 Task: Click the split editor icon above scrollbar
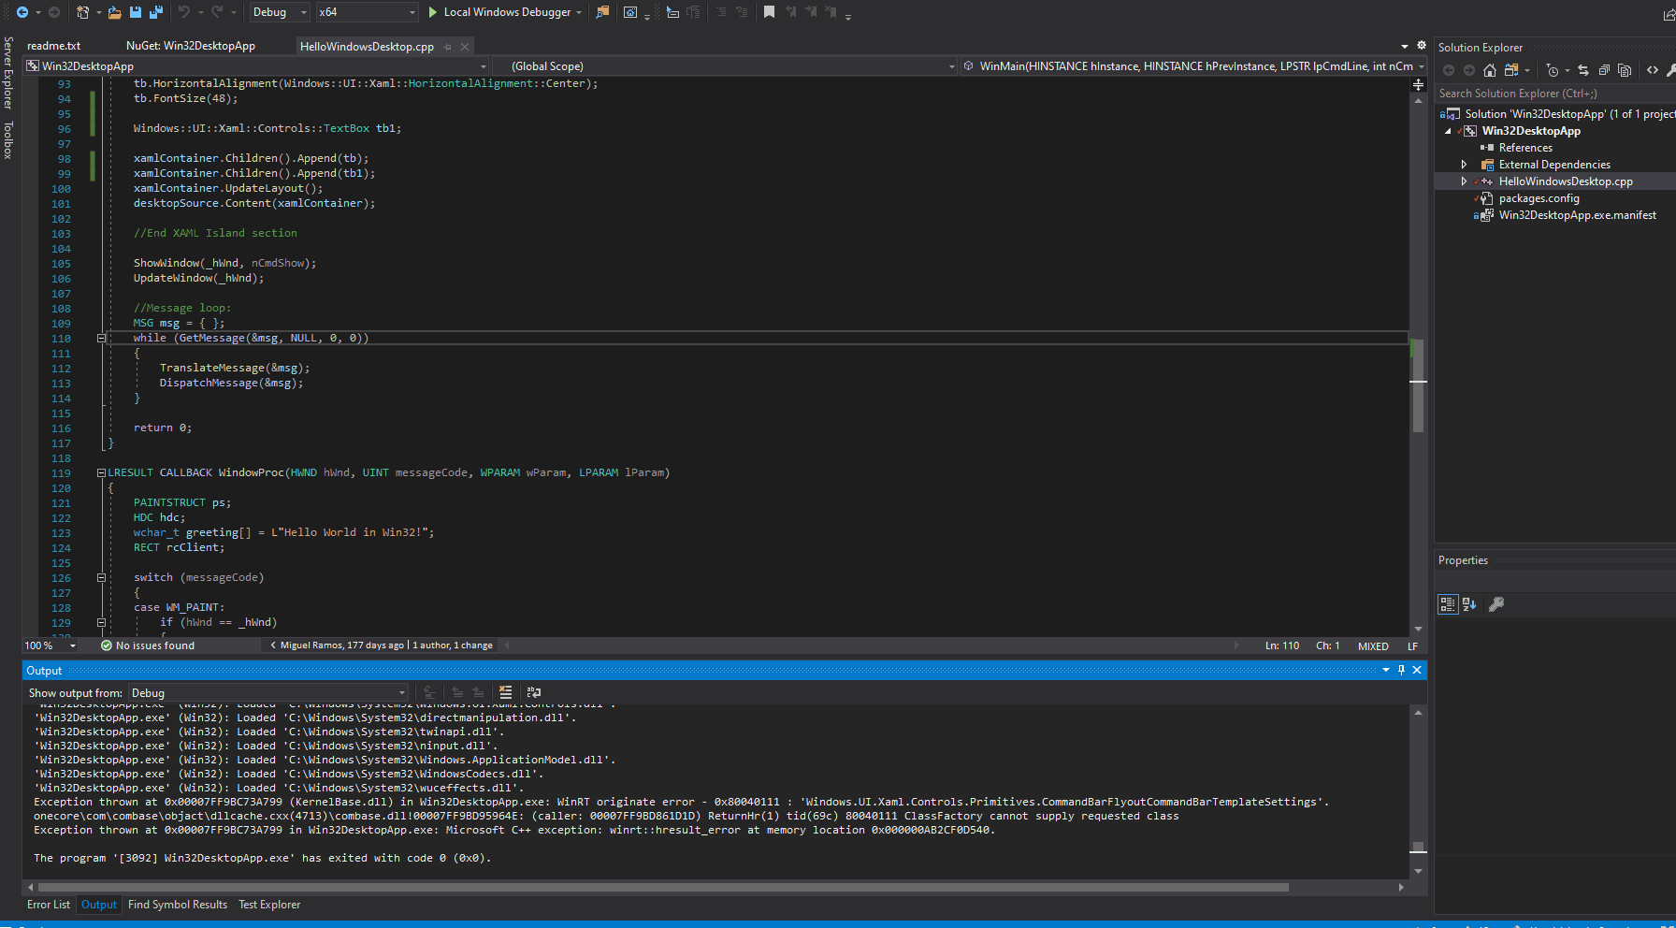click(x=1418, y=84)
